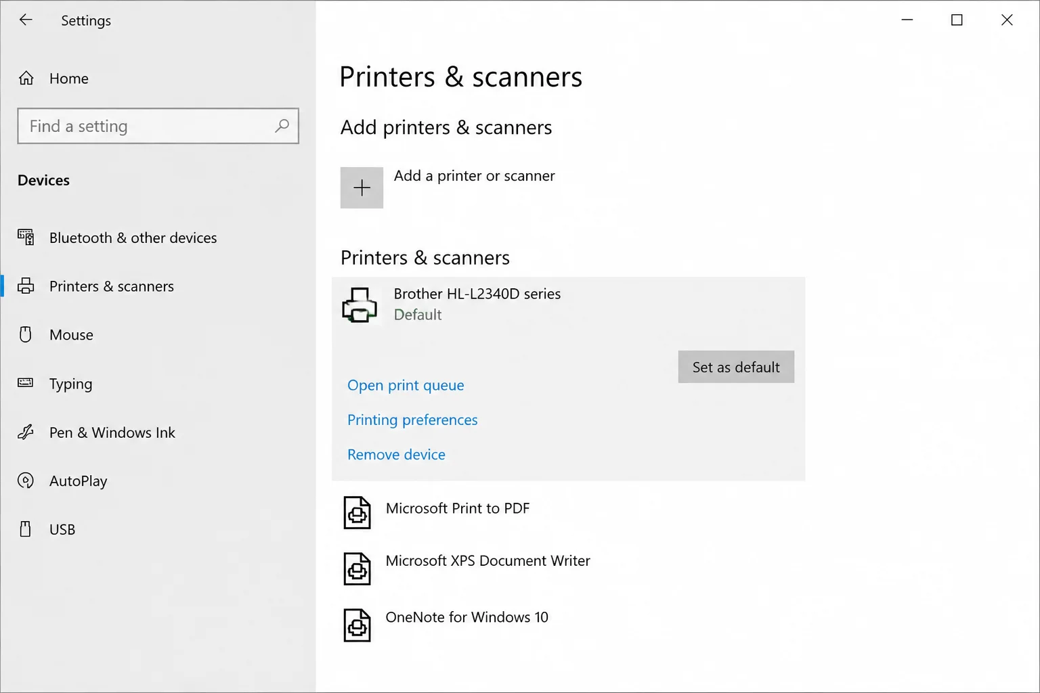Viewport: 1040px width, 693px height.
Task: Click the OneNote for Windows 10 icon
Action: (357, 625)
